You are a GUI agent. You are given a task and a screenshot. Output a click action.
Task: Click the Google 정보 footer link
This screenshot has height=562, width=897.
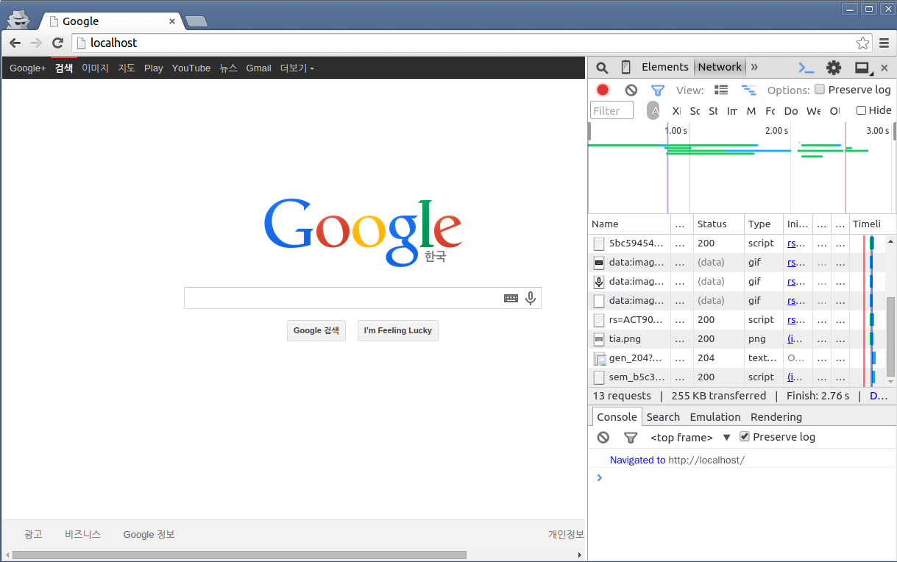coord(149,535)
